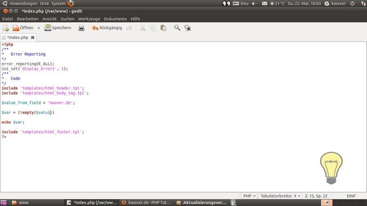Viewport: 367px width, 206px height.
Task: Click the Deu keyboard layout indicator
Action: pyautogui.click(x=241, y=3)
